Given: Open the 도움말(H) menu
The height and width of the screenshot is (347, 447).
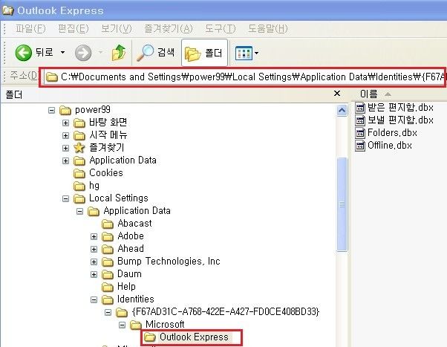Looking at the screenshot, I should [268, 28].
